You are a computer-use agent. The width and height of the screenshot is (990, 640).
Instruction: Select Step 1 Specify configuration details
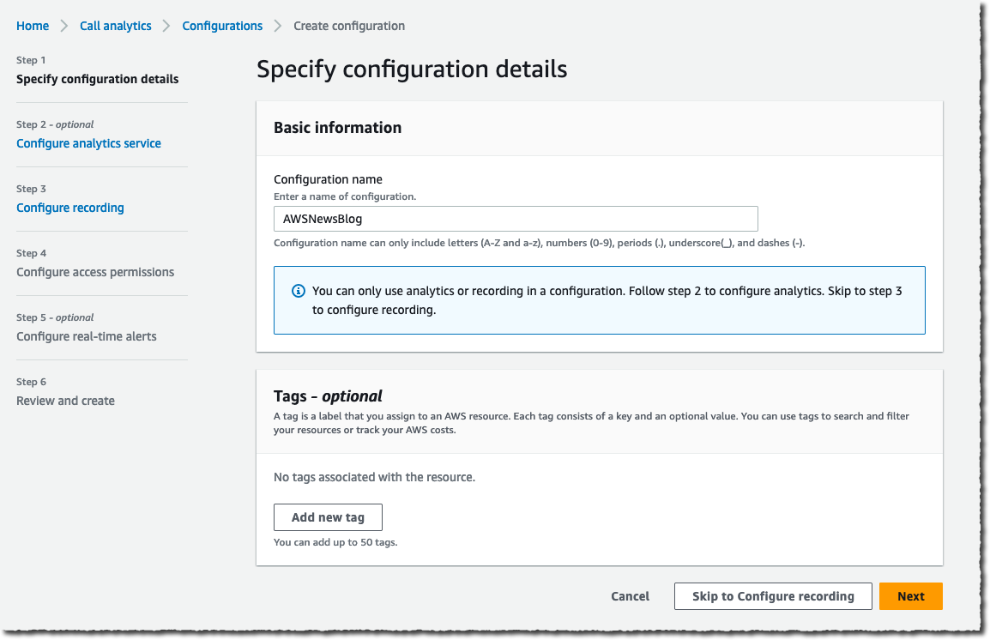[97, 79]
